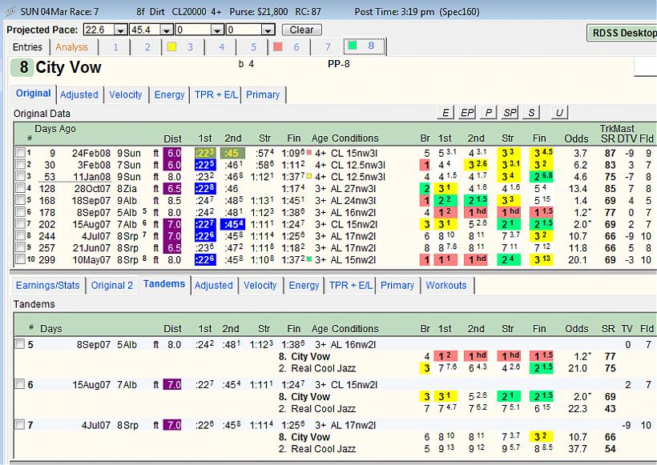Select the upper Original tab
This screenshot has width=657, height=465.
click(x=34, y=94)
